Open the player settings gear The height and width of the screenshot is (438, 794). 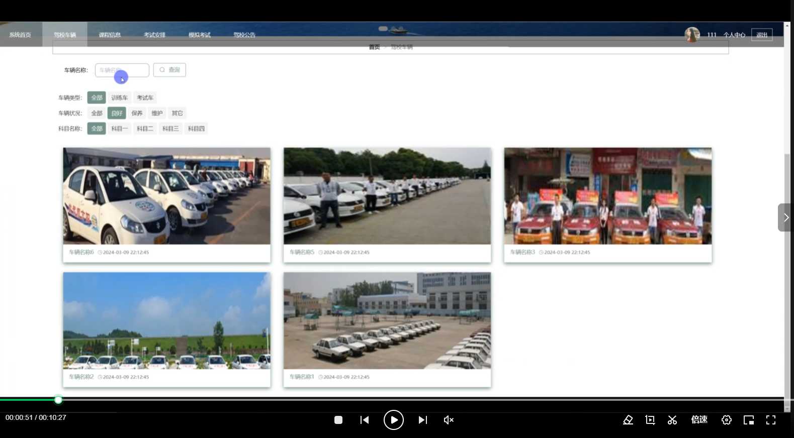727,420
